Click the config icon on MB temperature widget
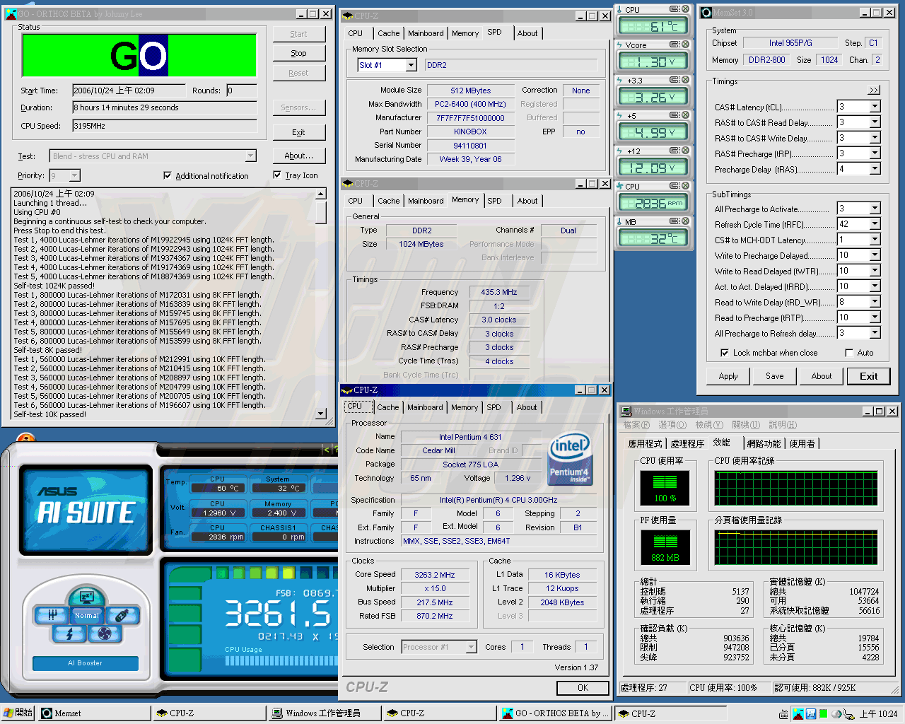The height and width of the screenshot is (724, 905). point(675,221)
